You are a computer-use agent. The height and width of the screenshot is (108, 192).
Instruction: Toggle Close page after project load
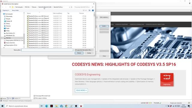pos(34,96)
